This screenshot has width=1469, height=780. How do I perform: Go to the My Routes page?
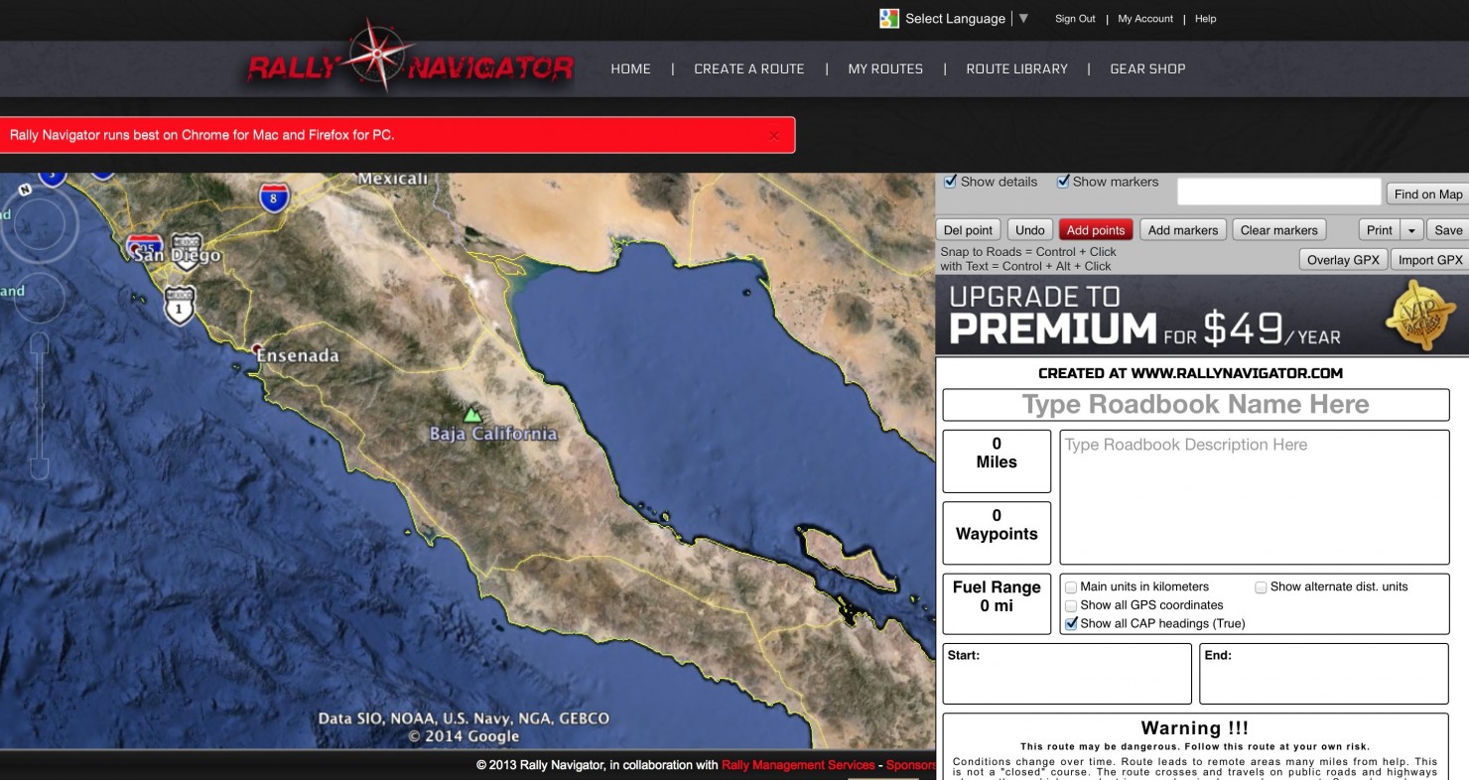coord(885,68)
